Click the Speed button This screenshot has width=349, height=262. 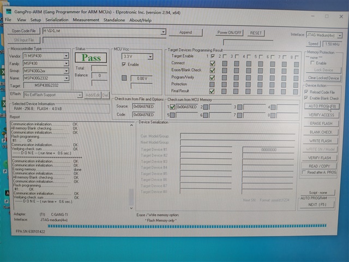pos(313,44)
